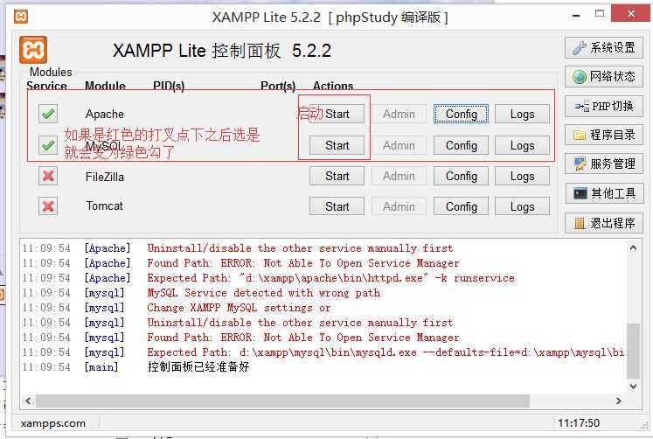Open MySQL Config
The width and height of the screenshot is (653, 439).
click(x=461, y=145)
